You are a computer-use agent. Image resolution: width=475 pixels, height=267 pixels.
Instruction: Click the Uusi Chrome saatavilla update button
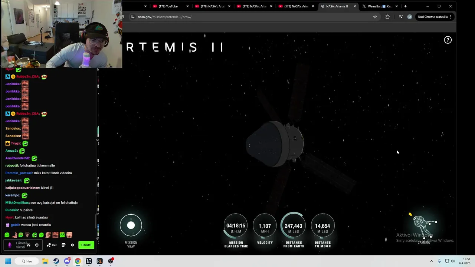tap(435, 17)
